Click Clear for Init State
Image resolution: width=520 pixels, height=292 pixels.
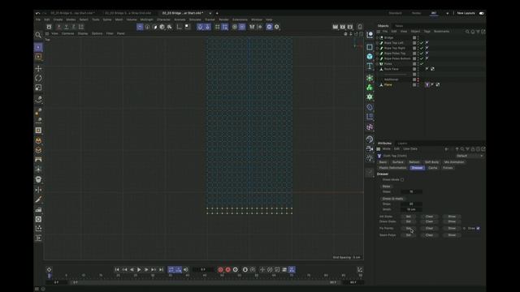(429, 217)
